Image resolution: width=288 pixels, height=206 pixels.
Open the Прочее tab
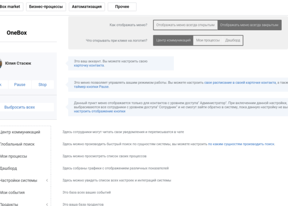click(x=122, y=7)
